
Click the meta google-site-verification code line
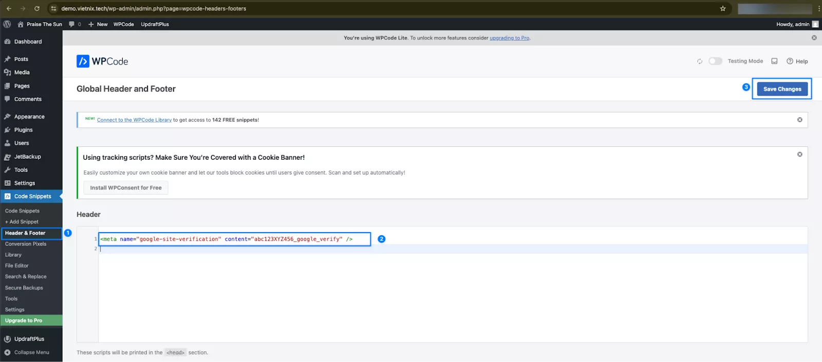[227, 239]
